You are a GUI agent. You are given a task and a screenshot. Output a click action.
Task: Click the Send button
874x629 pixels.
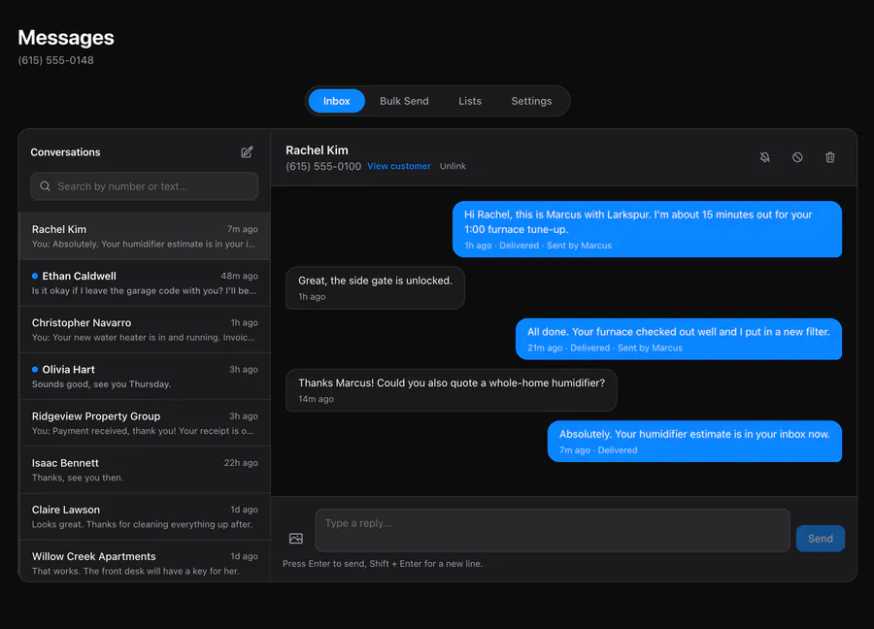(x=820, y=539)
